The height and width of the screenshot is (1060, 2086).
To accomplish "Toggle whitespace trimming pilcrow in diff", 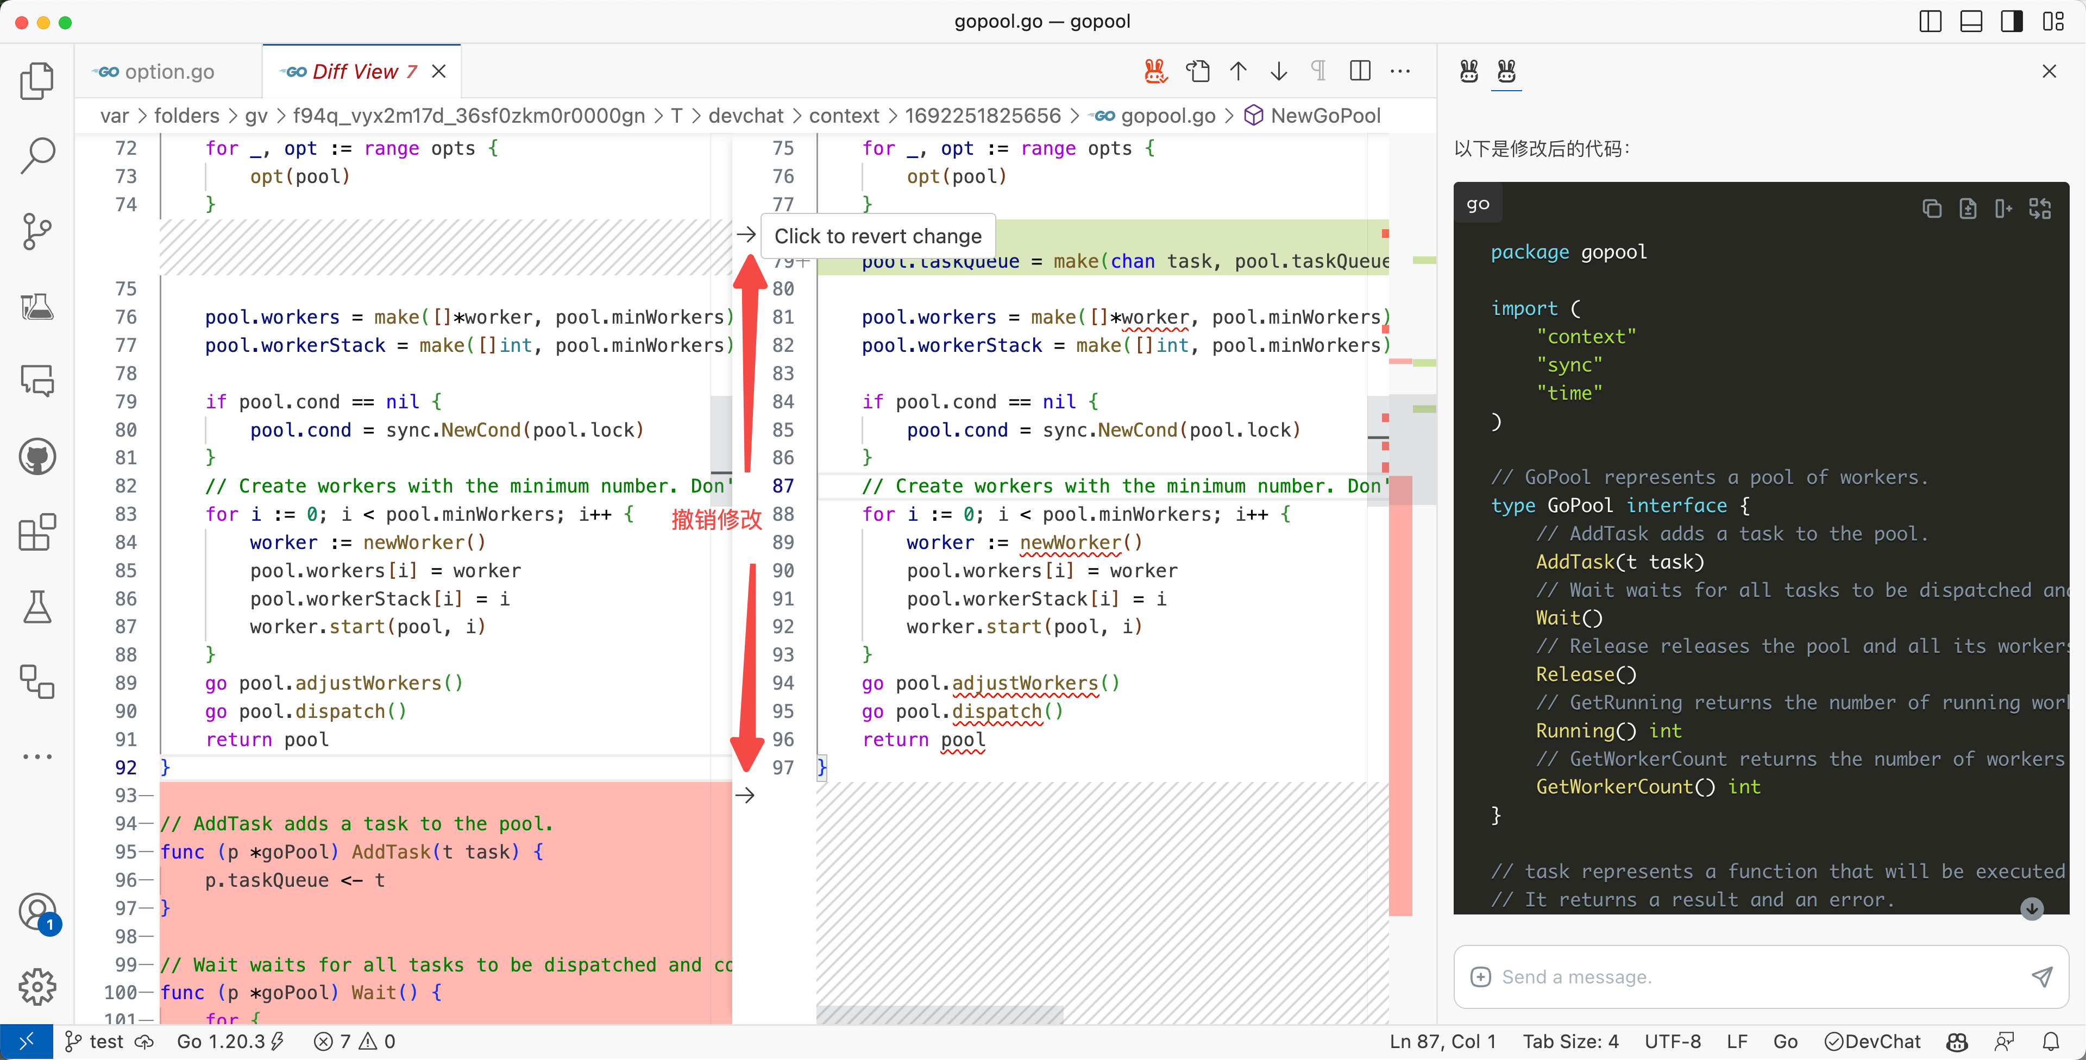I will coord(1319,71).
